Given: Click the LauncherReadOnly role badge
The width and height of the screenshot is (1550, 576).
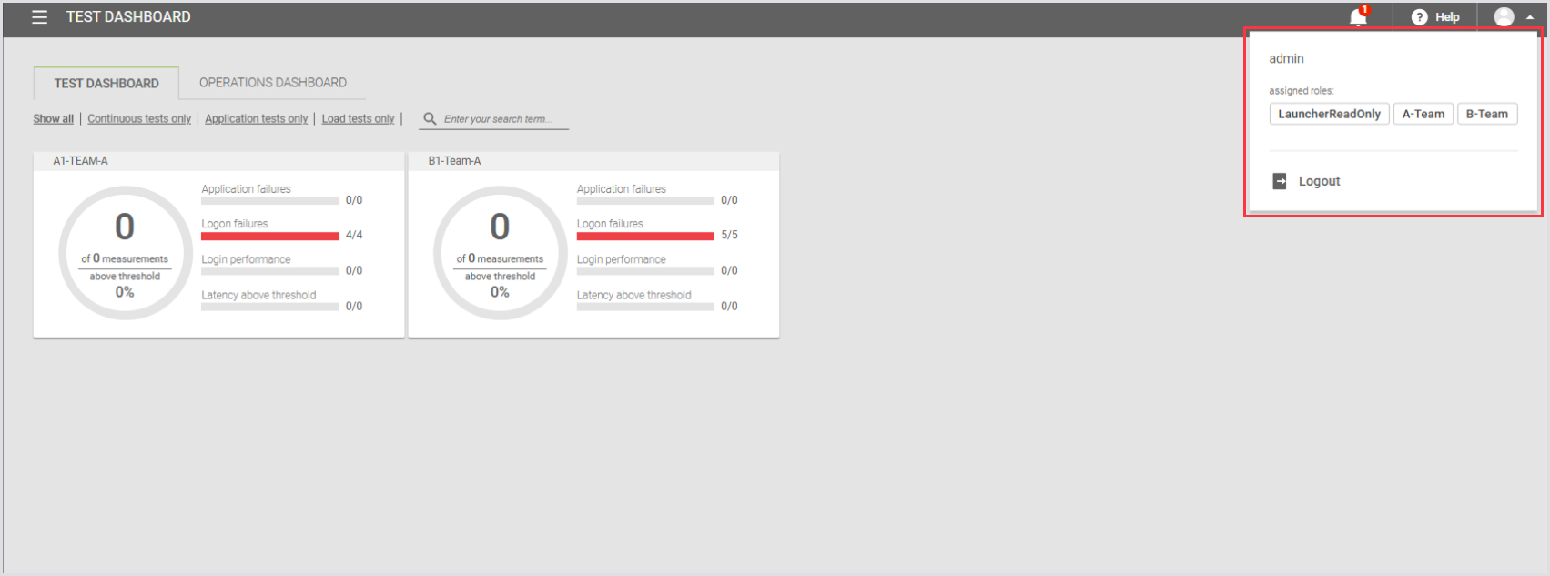Looking at the screenshot, I should coord(1329,114).
